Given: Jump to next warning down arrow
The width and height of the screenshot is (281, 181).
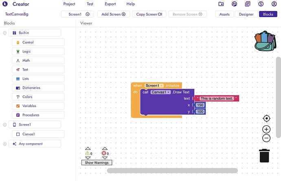Looking at the screenshot, I should tap(88, 158).
